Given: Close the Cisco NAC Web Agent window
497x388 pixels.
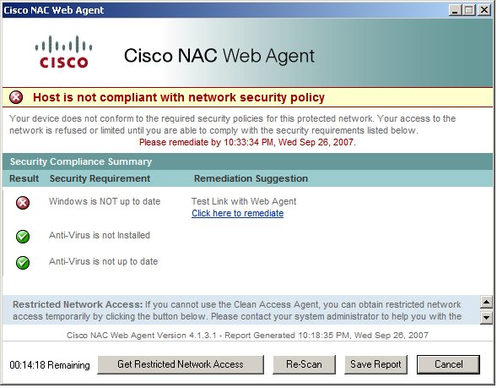Looking at the screenshot, I should point(484,10).
